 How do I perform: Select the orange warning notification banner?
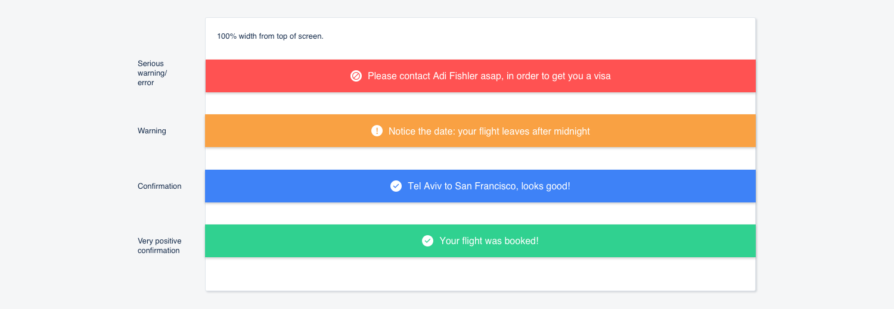(x=480, y=130)
